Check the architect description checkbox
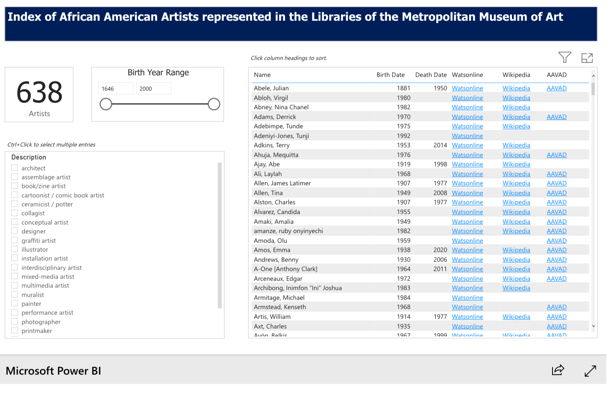The image size is (610, 400). click(x=15, y=168)
